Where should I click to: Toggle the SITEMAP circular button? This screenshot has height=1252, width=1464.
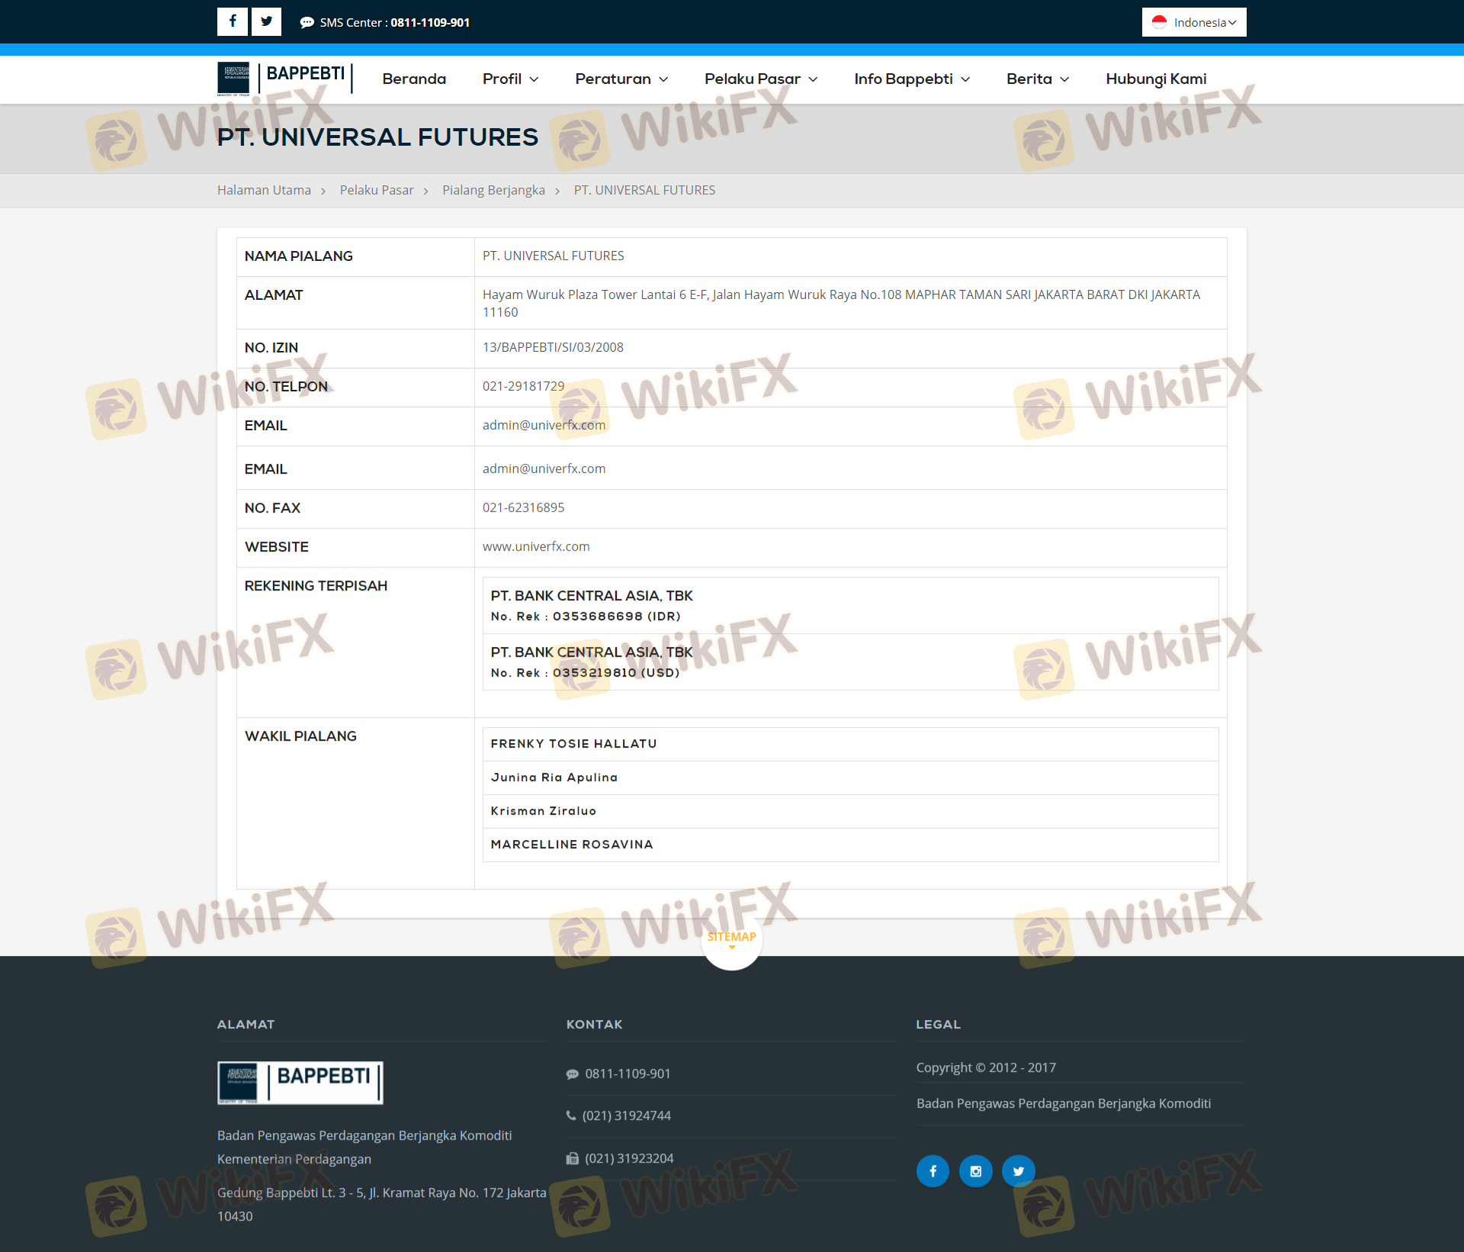(x=731, y=938)
